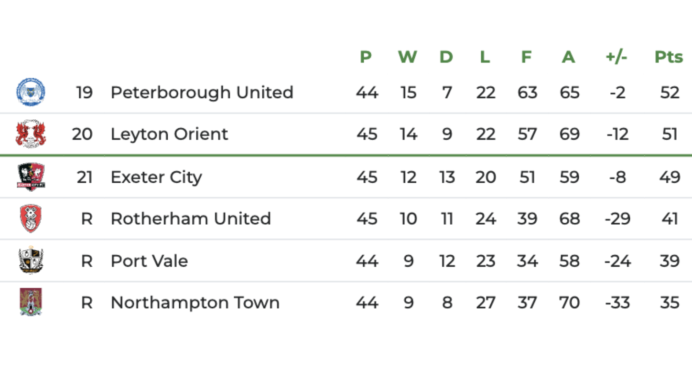Screen dimensions: 692x374
Task: Sort by the +/- goal difference header
Action: click(616, 57)
